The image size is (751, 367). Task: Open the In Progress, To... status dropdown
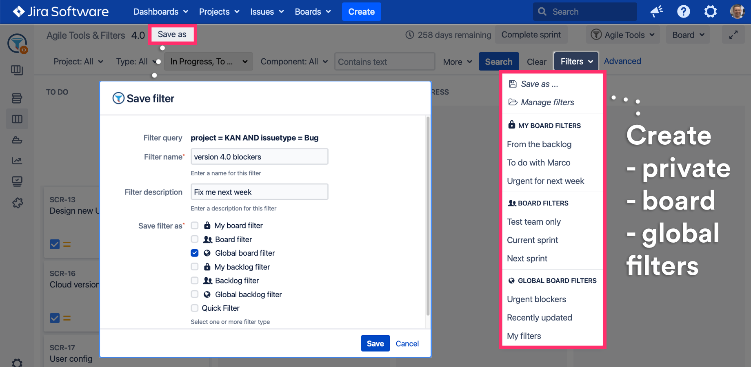[x=209, y=62]
